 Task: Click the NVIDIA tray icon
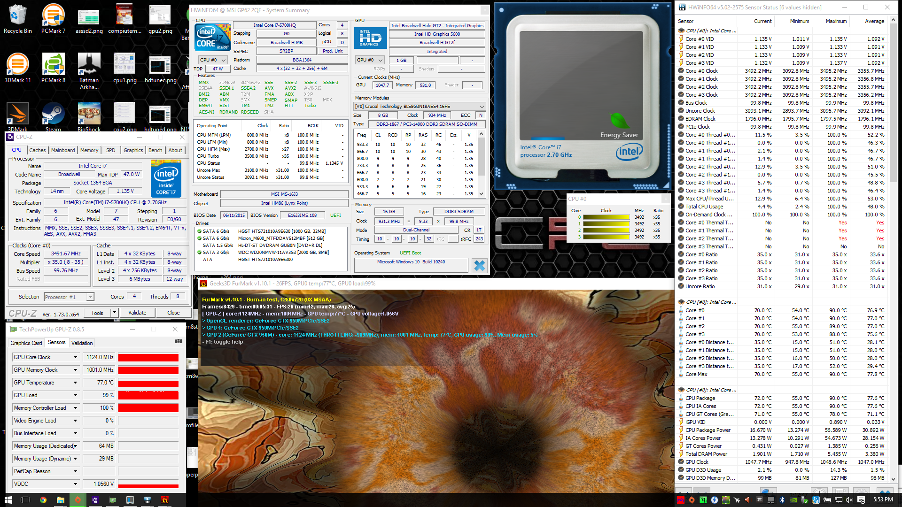point(793,500)
